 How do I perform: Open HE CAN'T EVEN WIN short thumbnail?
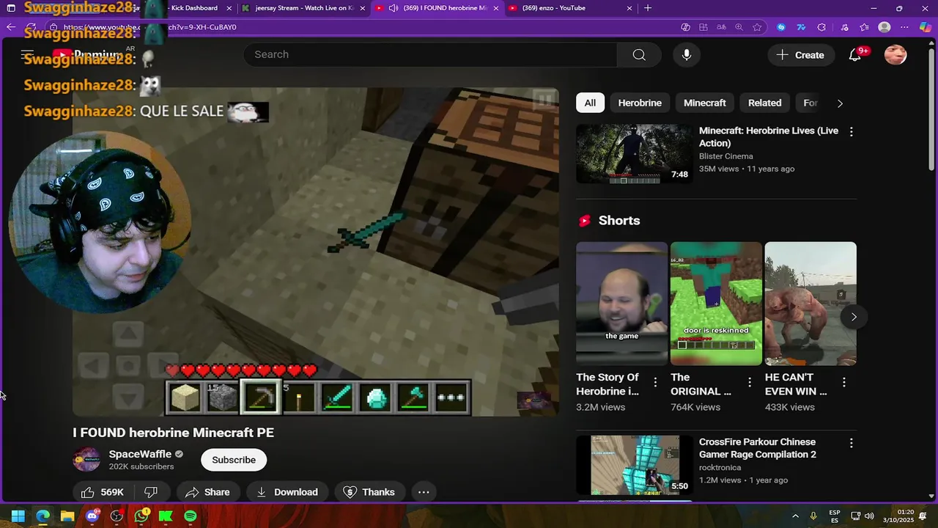(x=810, y=304)
